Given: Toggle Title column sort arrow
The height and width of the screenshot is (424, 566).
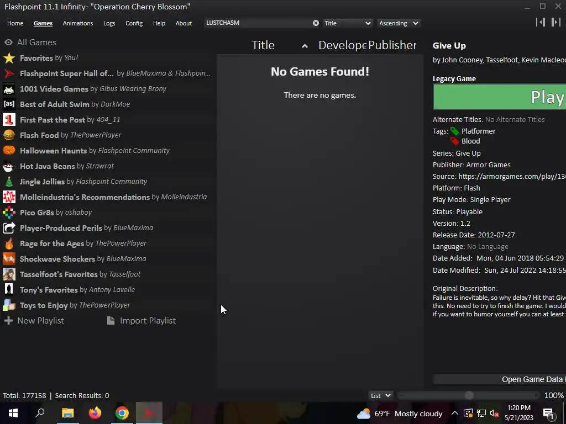Looking at the screenshot, I should [305, 46].
